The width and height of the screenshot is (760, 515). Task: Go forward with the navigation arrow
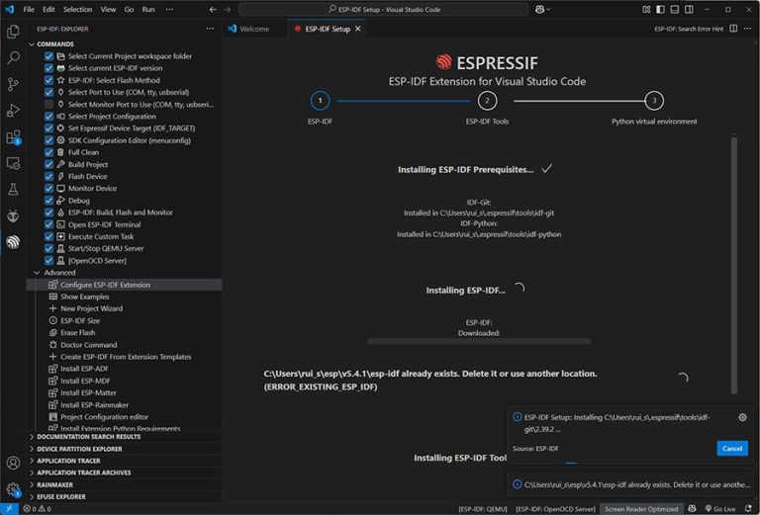228,9
